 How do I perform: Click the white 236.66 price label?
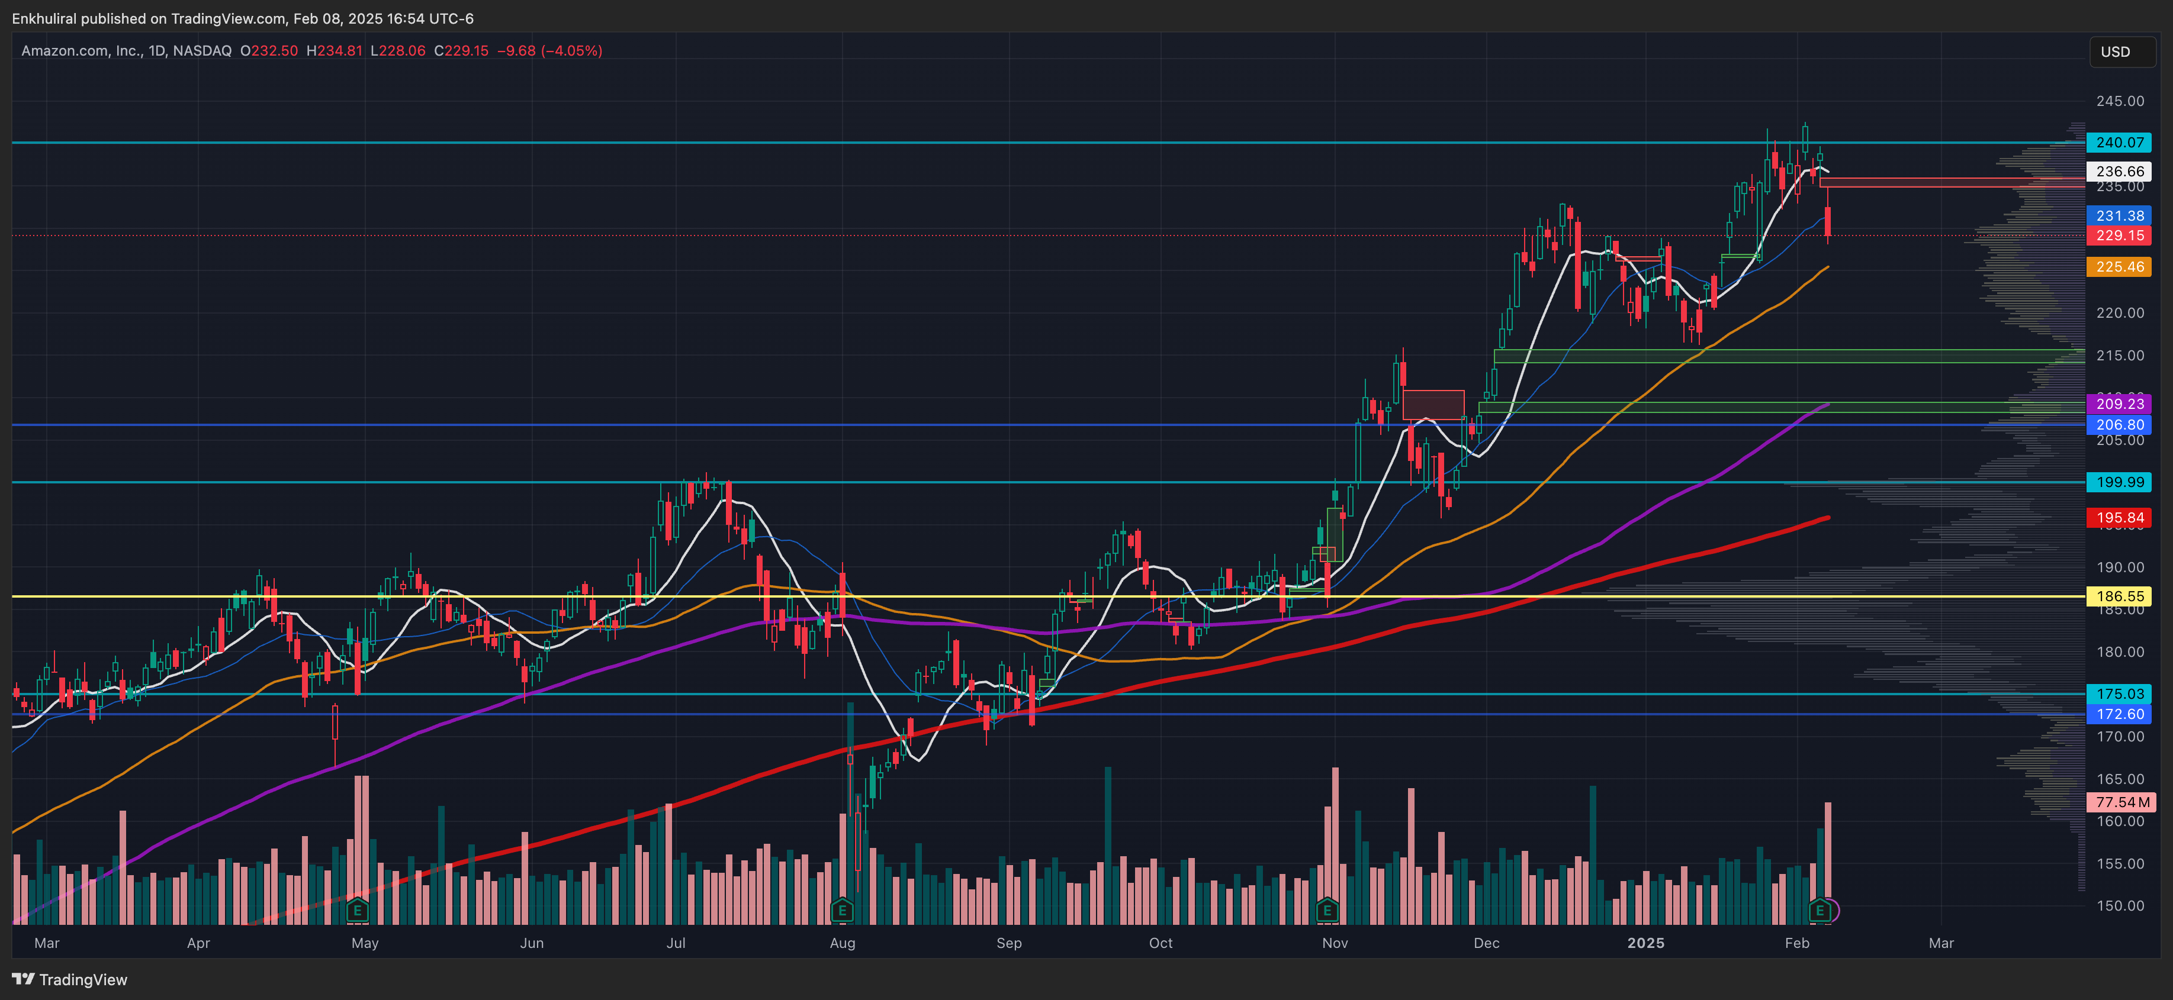click(x=2119, y=171)
